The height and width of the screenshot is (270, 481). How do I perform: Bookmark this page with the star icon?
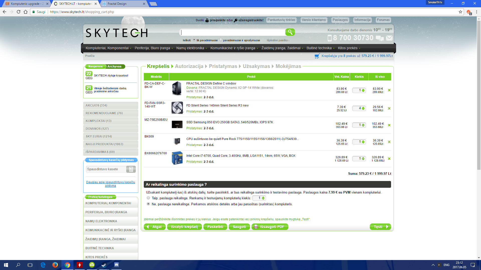click(460, 12)
